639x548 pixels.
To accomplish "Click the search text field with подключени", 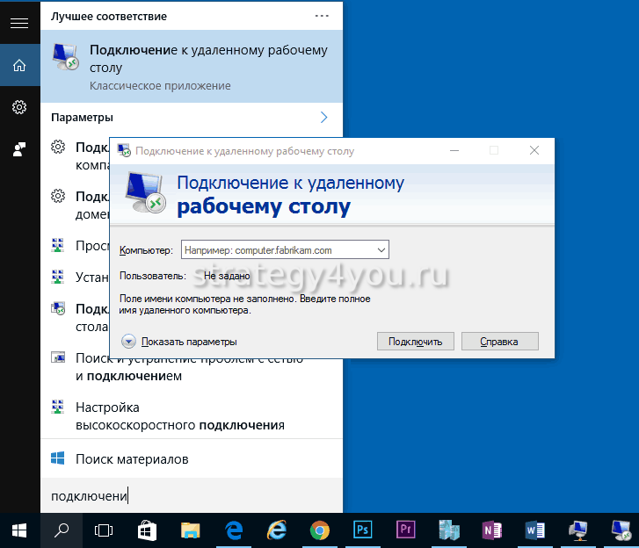I will [191, 496].
